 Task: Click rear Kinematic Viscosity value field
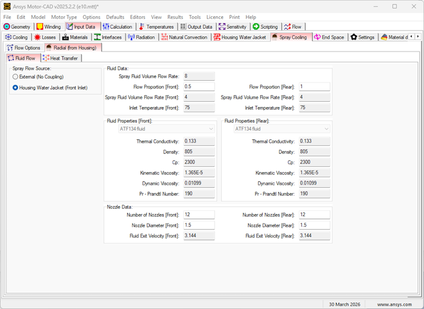tap(314, 173)
